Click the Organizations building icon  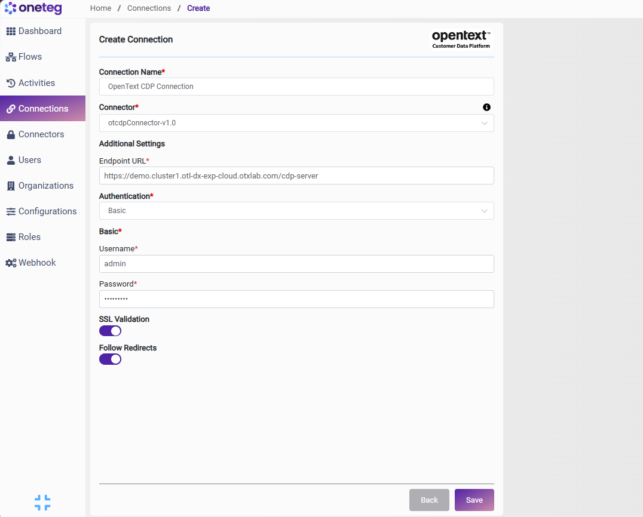click(11, 186)
